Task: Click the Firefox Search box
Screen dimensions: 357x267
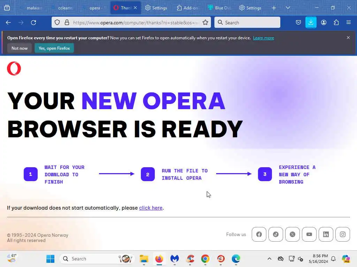Action: (x=247, y=23)
